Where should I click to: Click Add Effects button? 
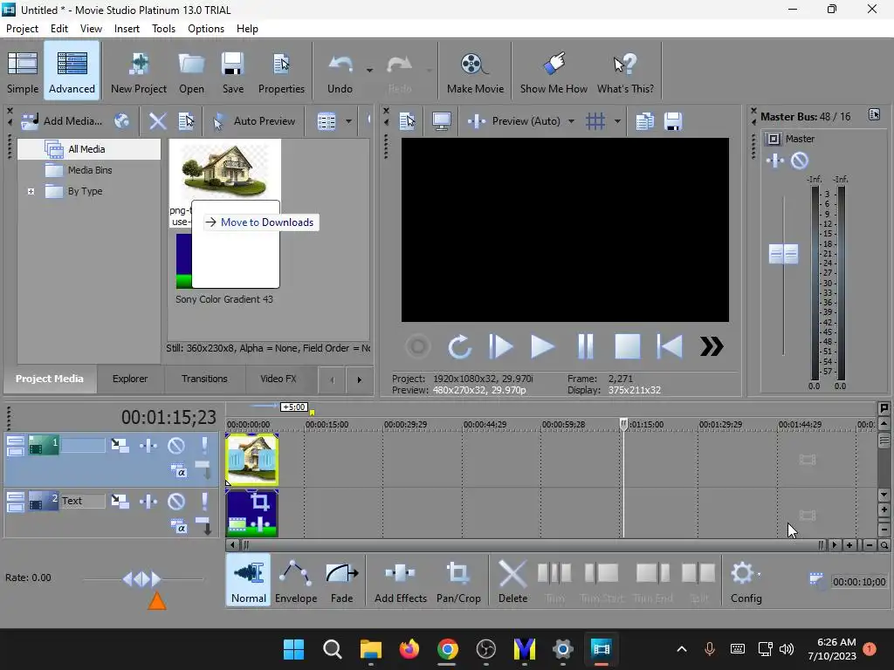(400, 581)
